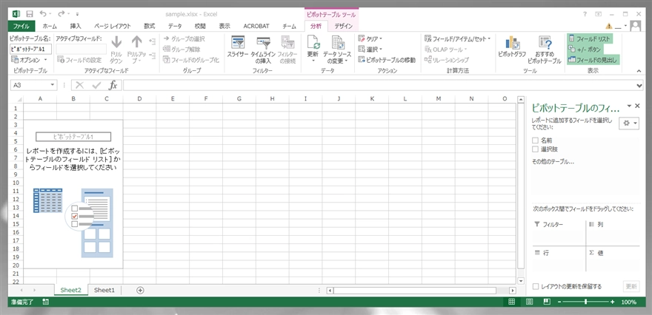Click the ドリルアップ arrow icon
Image resolution: width=652 pixels, height=315 pixels.
click(x=136, y=42)
